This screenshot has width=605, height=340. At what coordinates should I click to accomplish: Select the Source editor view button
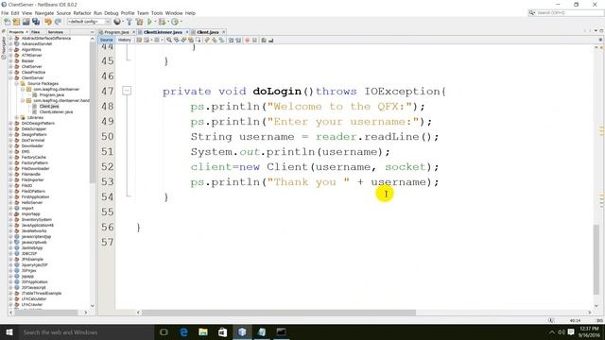click(107, 40)
